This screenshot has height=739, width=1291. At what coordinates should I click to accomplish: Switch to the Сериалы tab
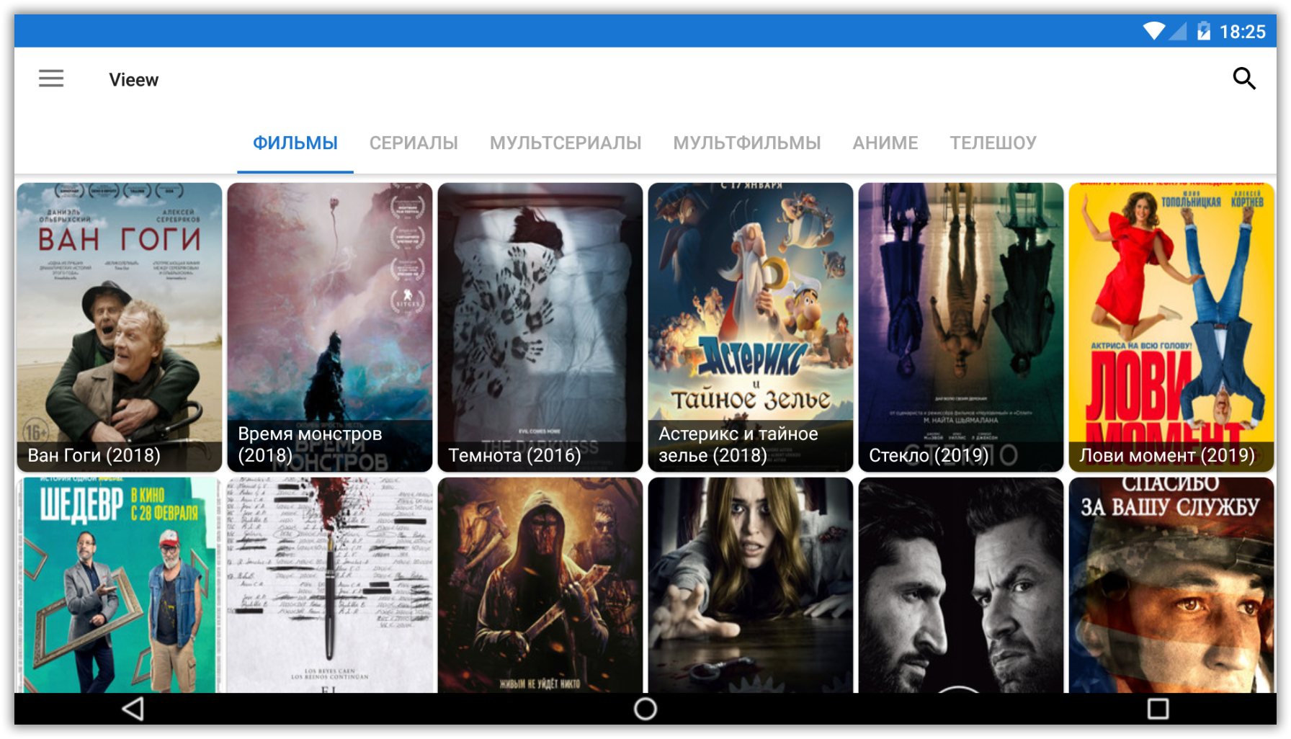coord(414,143)
